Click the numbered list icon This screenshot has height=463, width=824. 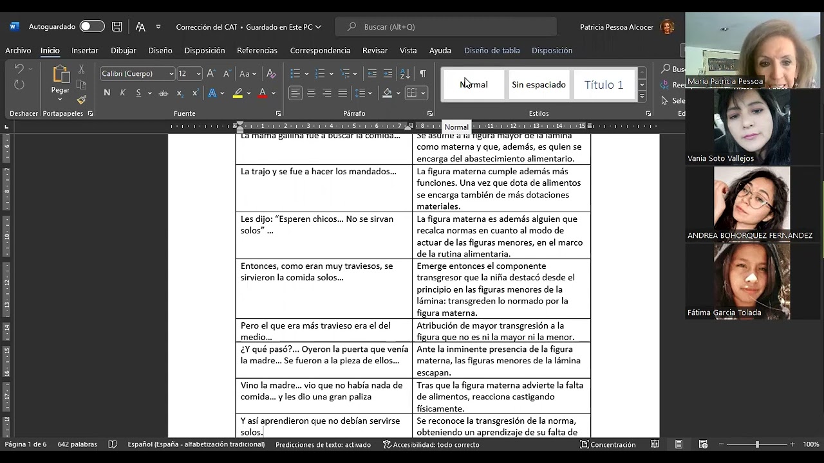pos(320,73)
